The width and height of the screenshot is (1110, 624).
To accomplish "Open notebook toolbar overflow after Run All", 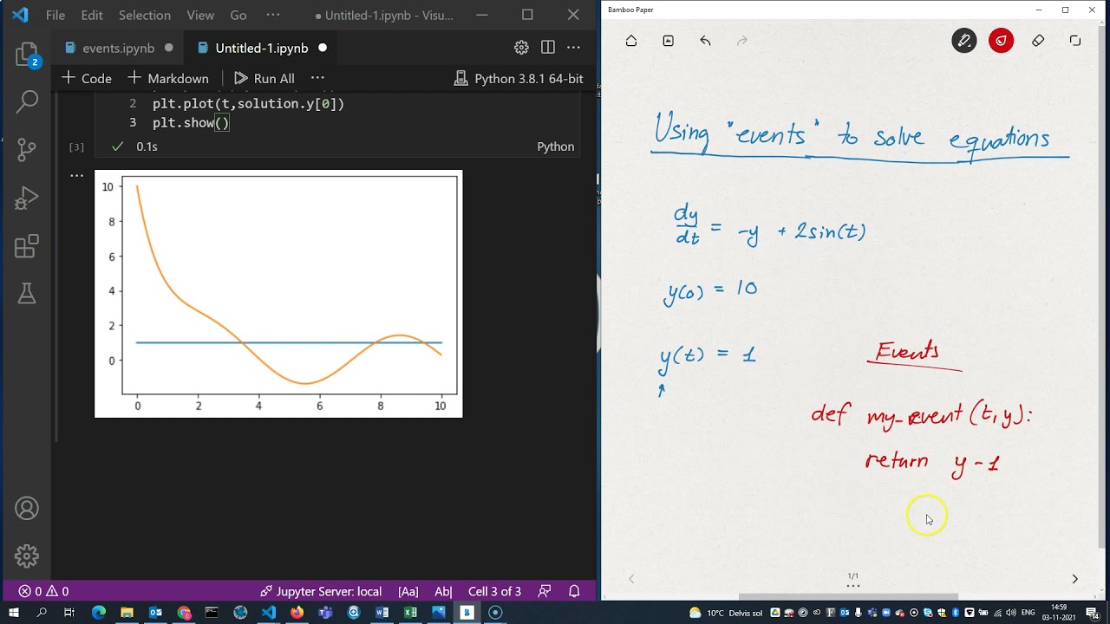I will pyautogui.click(x=317, y=78).
